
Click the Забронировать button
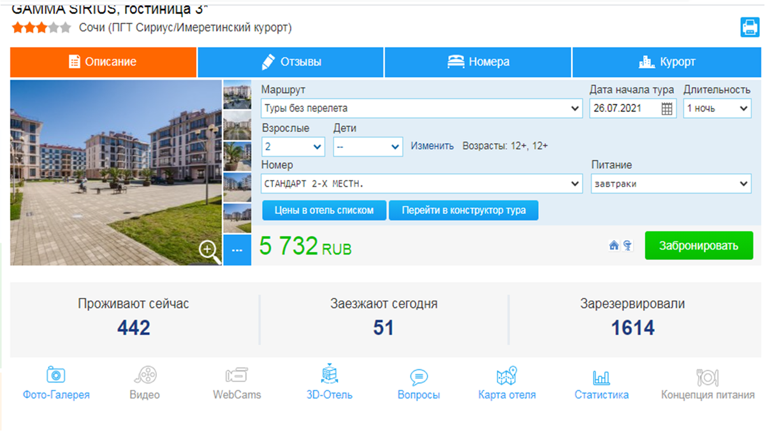[x=699, y=246]
